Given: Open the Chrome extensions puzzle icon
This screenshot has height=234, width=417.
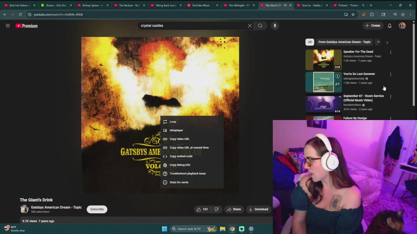Looking at the screenshot, I should [372, 14].
